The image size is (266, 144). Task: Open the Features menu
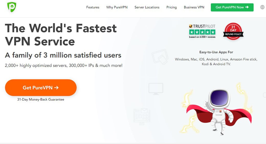click(93, 7)
